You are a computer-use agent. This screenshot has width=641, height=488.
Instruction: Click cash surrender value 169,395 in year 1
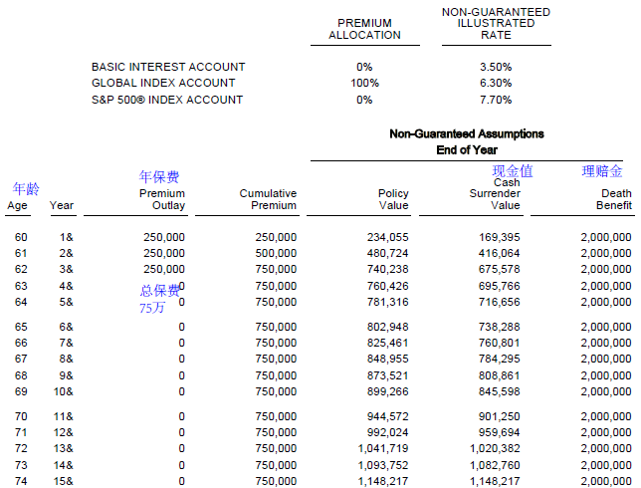click(x=499, y=237)
